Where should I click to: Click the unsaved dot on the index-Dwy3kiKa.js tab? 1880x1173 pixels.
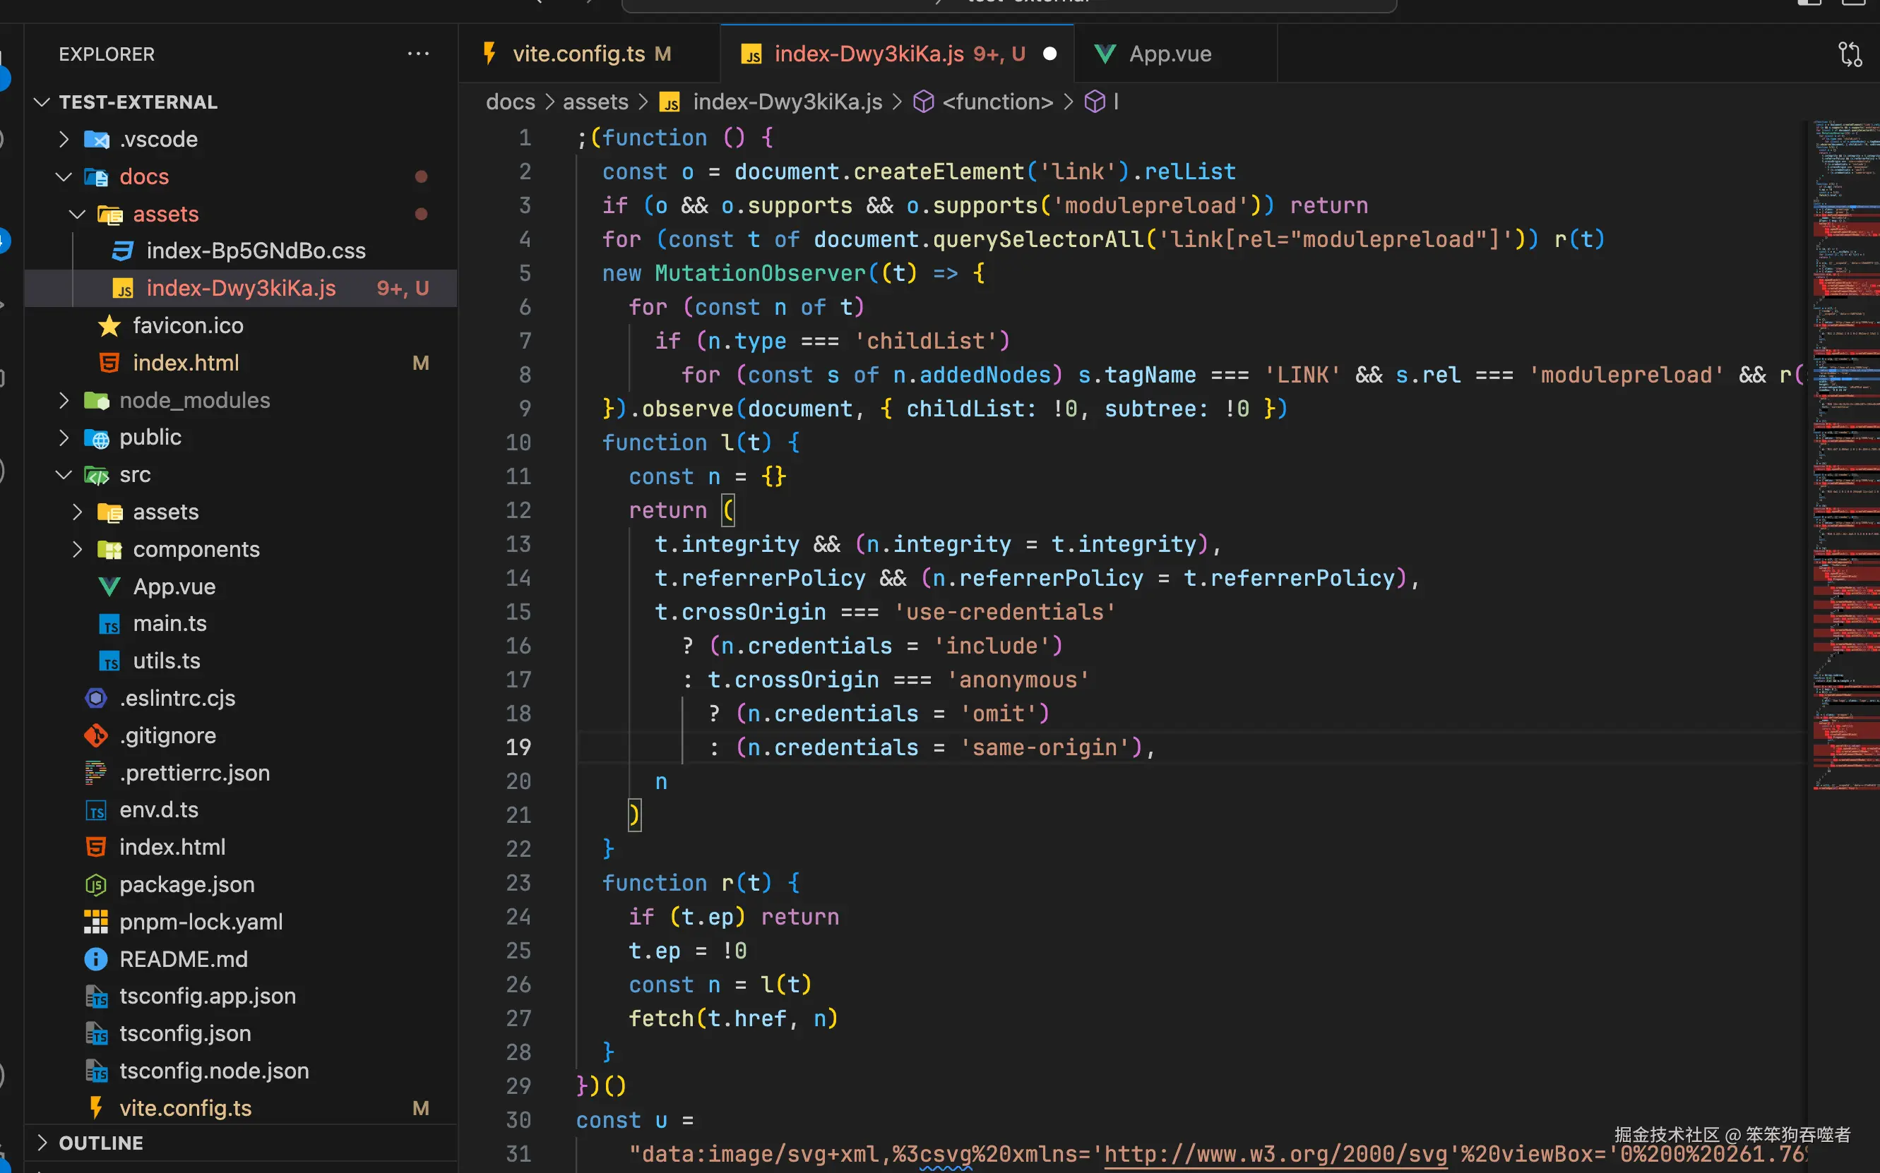click(1049, 54)
